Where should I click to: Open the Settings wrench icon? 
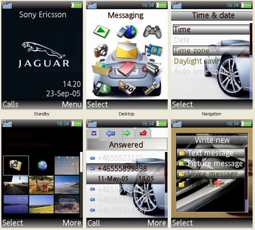pyautogui.click(x=152, y=88)
